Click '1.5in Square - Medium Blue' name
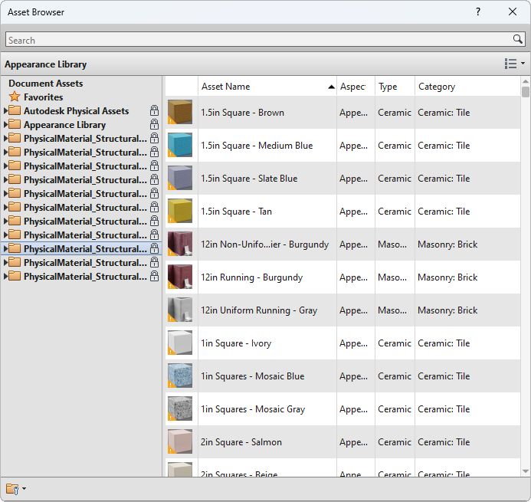 click(257, 146)
